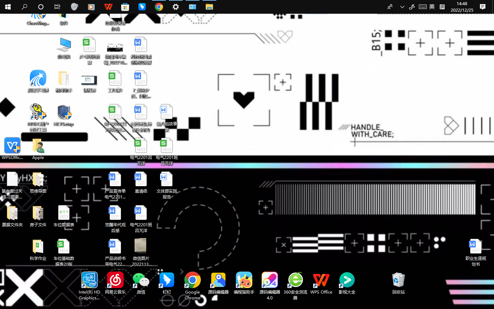Open the 房子文件 folder
Screen dimensions: 494x309
pos(38,216)
